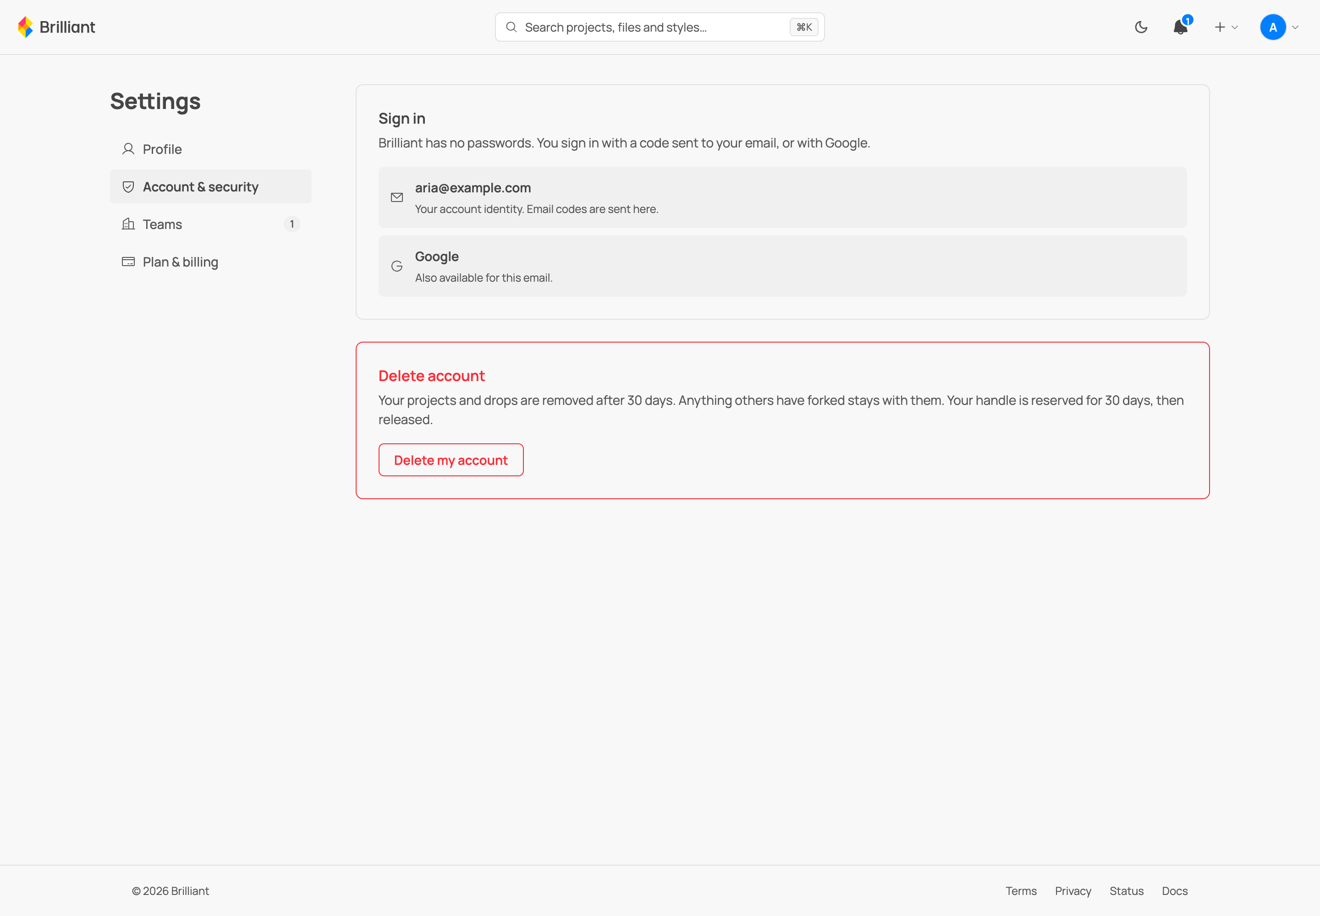Go to Teams settings

coord(211,224)
